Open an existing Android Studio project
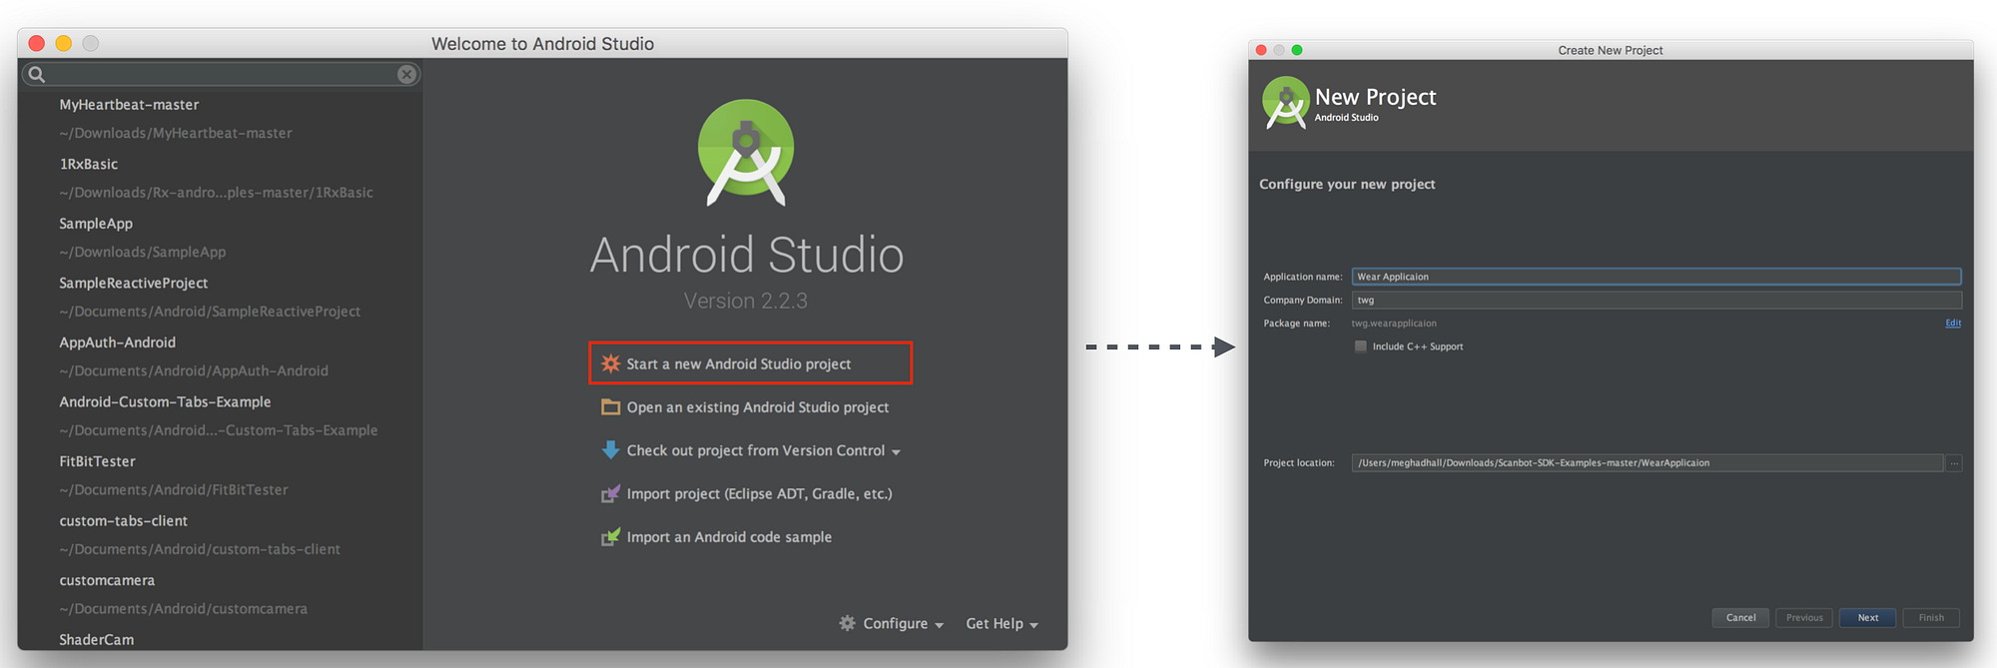This screenshot has width=1997, height=668. click(745, 407)
